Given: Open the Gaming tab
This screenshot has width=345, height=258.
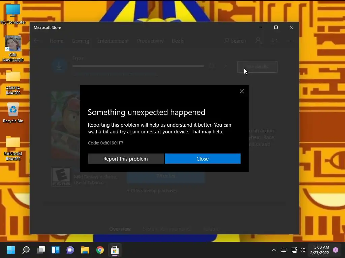Looking at the screenshot, I should (x=80, y=41).
